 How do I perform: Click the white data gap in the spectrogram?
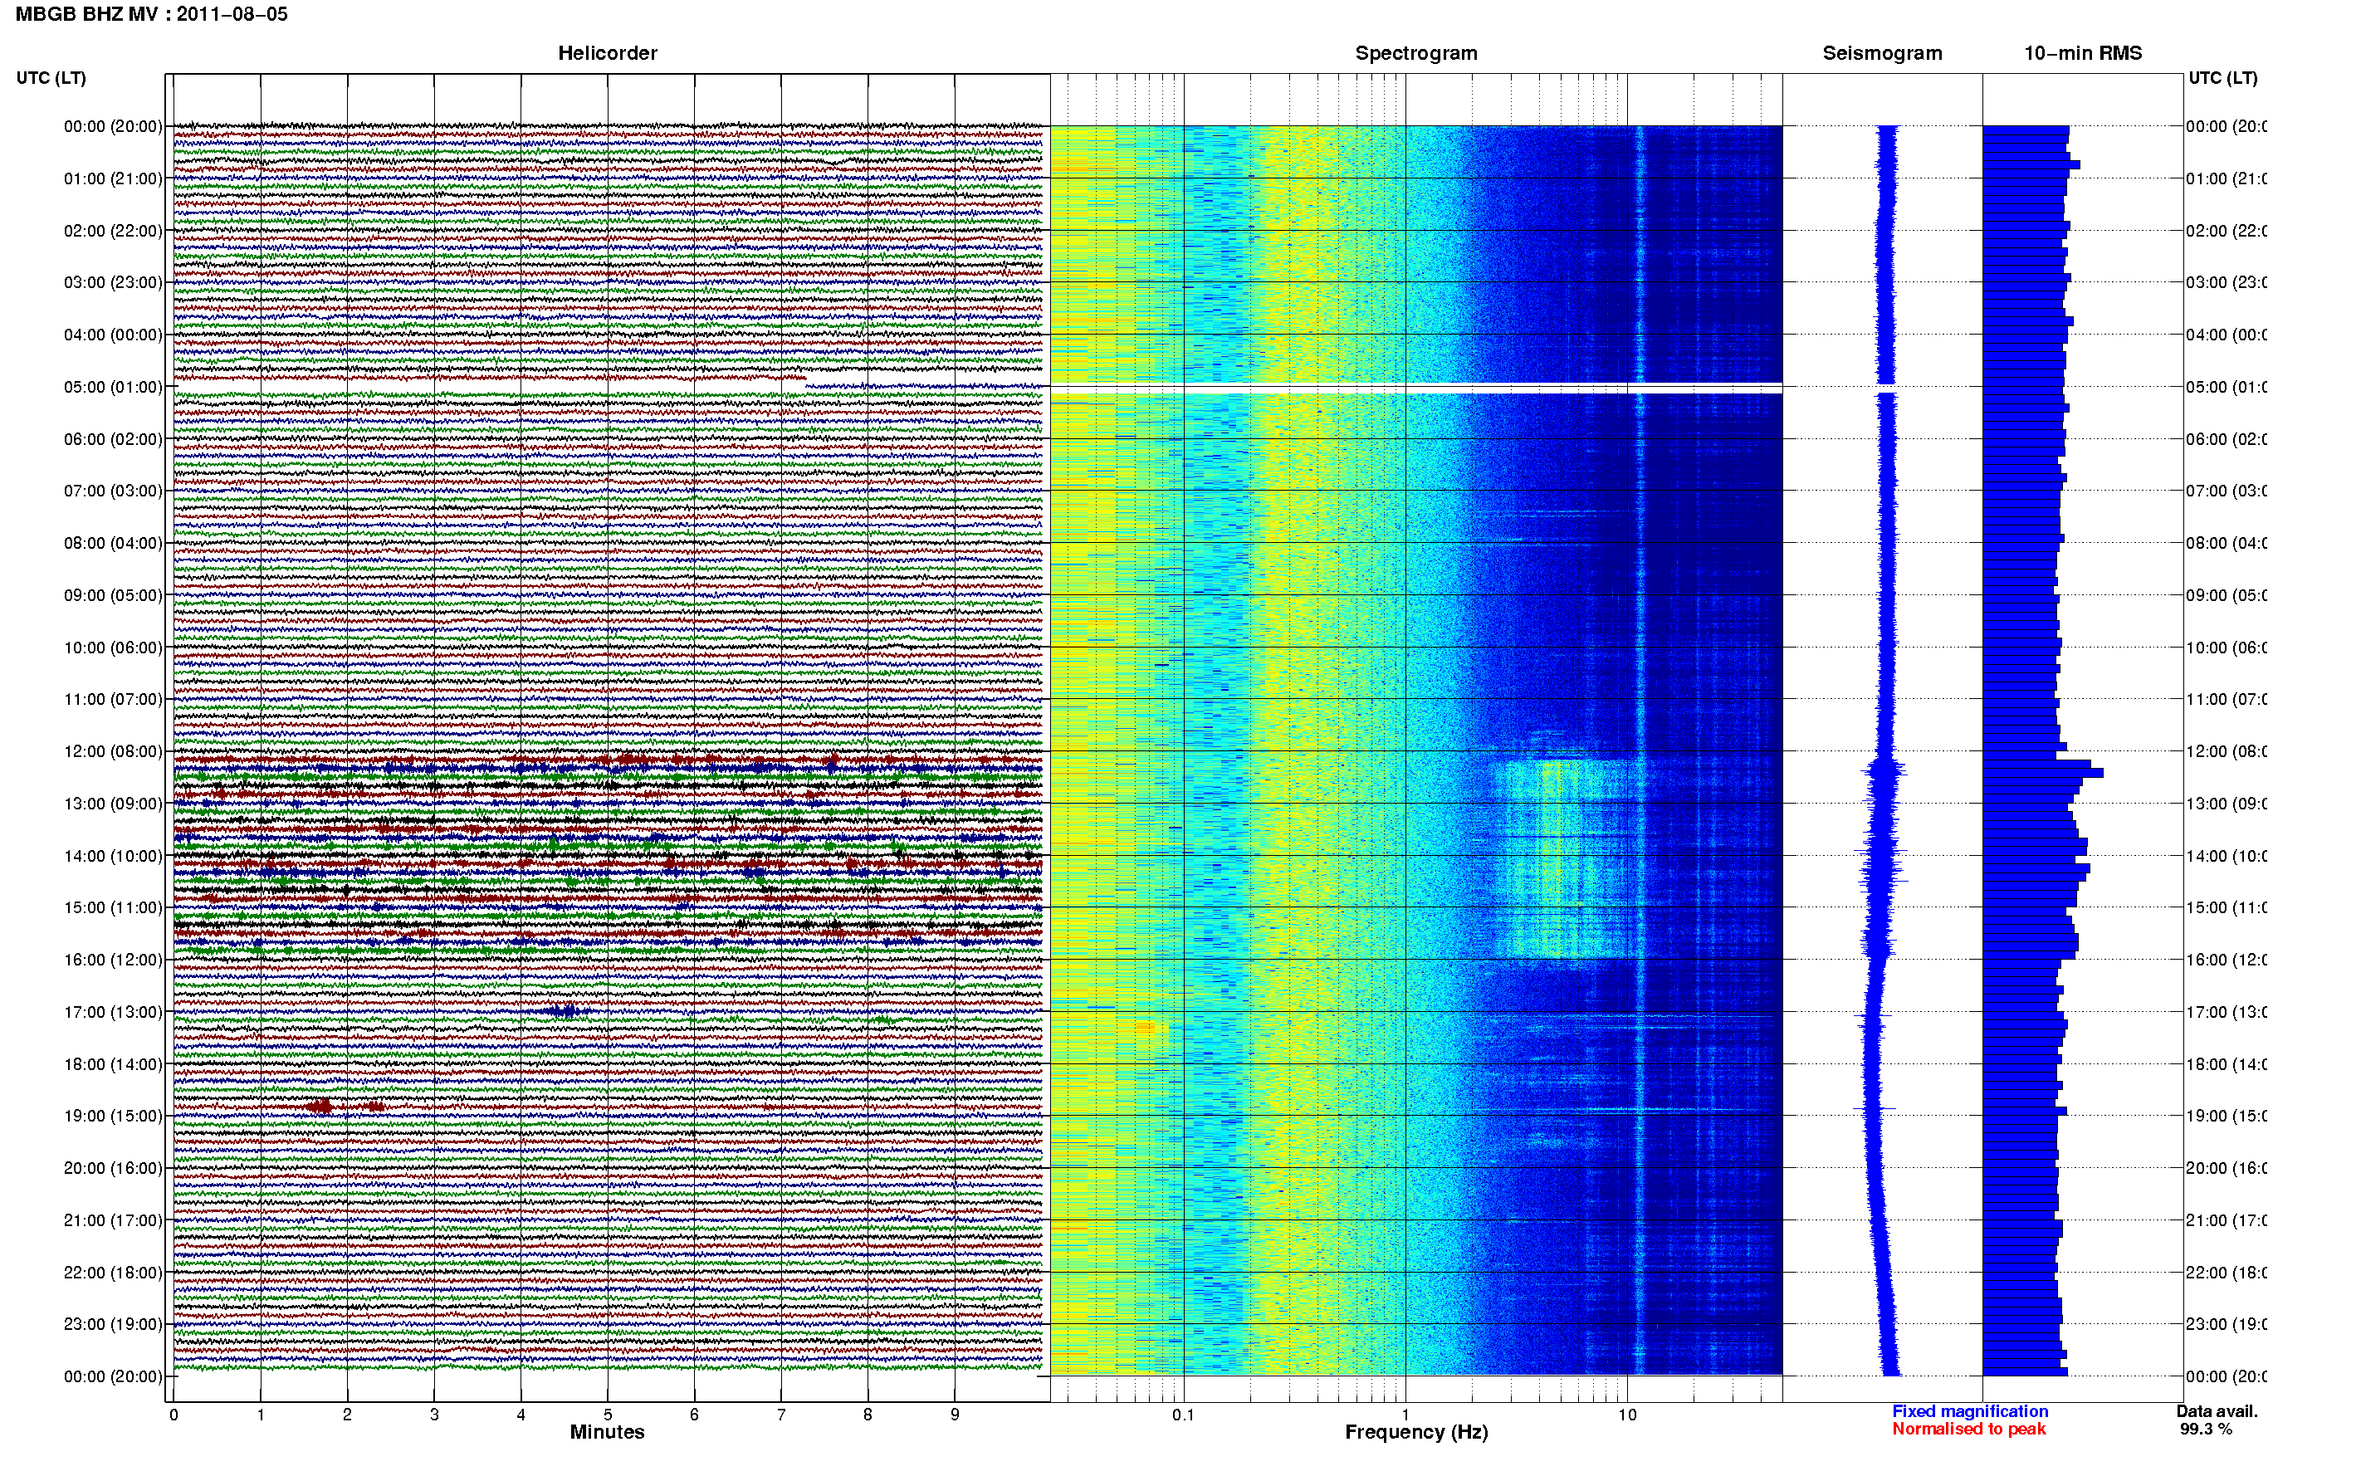1416,389
